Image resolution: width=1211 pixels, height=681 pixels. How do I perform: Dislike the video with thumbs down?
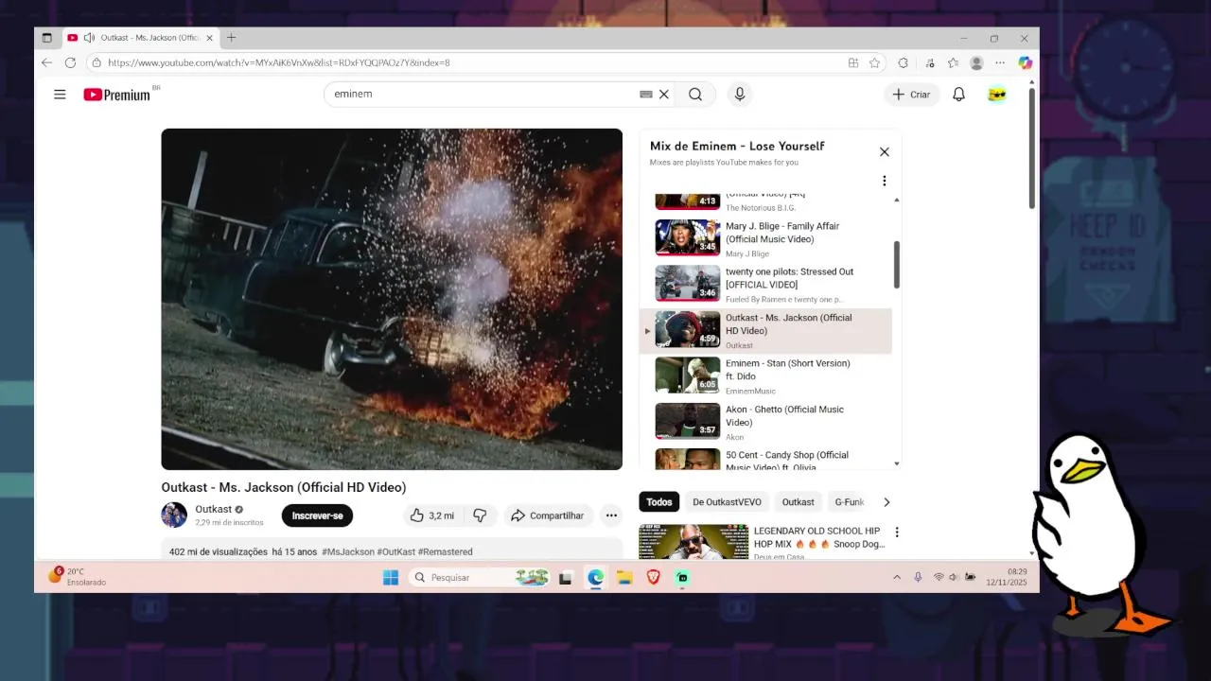pos(480,515)
